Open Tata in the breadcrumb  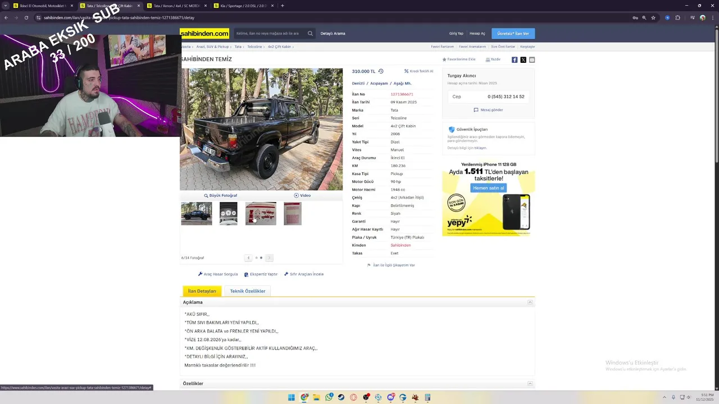tap(238, 47)
